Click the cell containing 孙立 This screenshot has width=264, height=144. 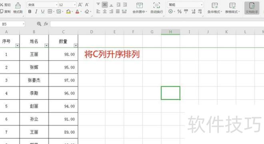pyautogui.click(x=34, y=119)
